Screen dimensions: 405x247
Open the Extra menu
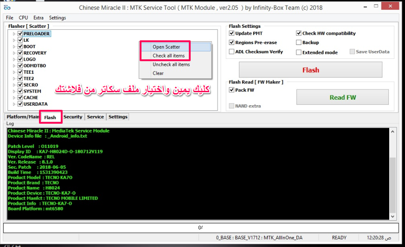(38, 18)
